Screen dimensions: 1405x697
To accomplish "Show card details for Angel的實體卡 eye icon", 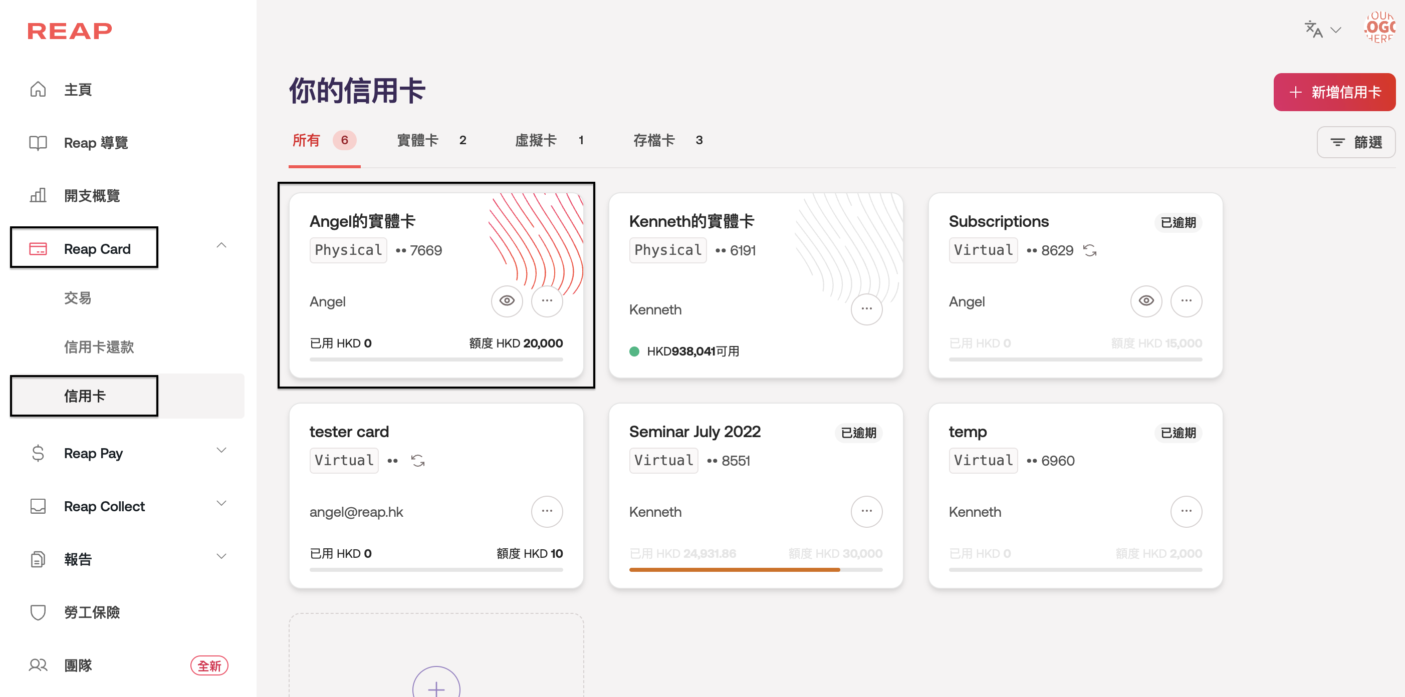I will click(507, 301).
